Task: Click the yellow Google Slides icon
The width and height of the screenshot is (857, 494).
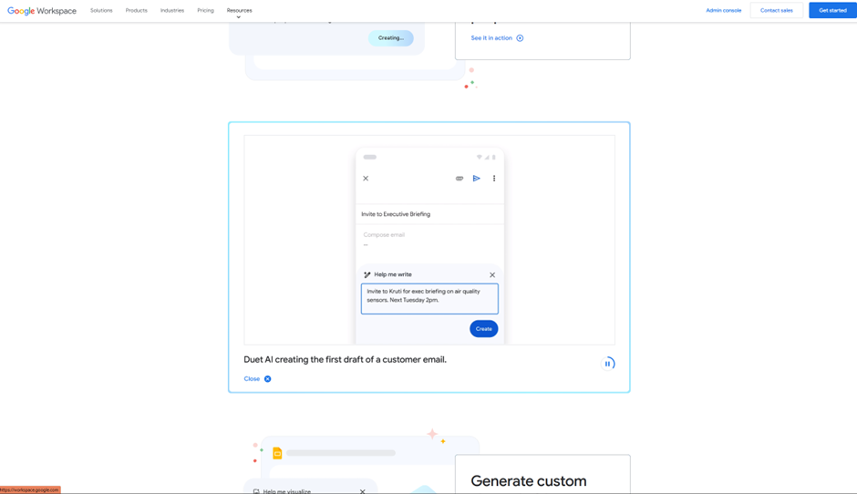Action: coord(277,453)
